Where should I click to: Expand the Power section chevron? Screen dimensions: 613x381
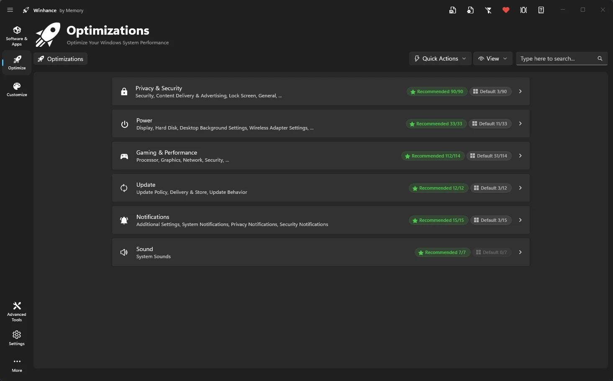tap(520, 124)
